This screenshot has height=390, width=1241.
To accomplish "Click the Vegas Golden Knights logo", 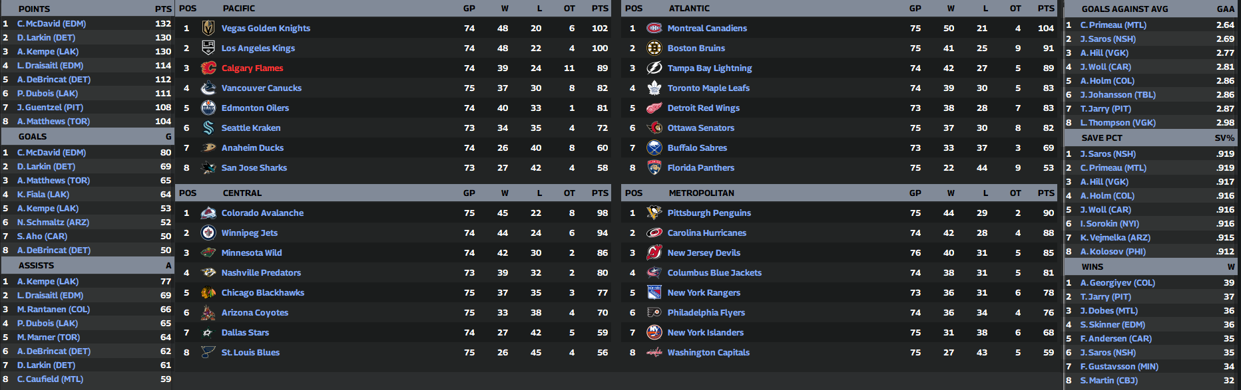I will pos(208,28).
